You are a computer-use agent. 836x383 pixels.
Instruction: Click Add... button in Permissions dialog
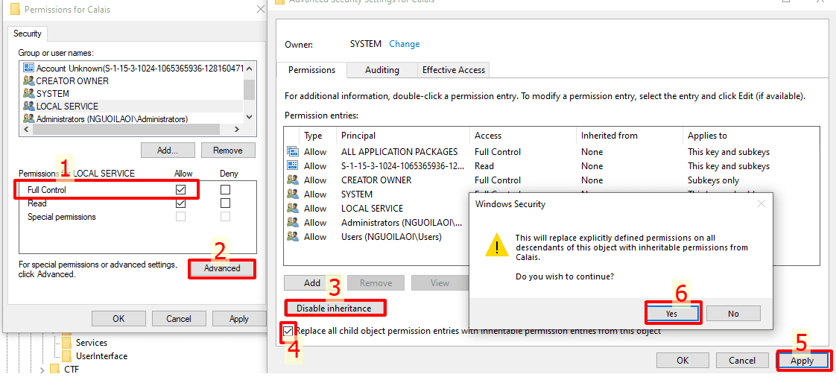[168, 151]
